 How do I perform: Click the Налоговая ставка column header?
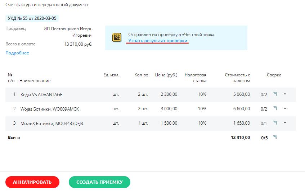195,77
